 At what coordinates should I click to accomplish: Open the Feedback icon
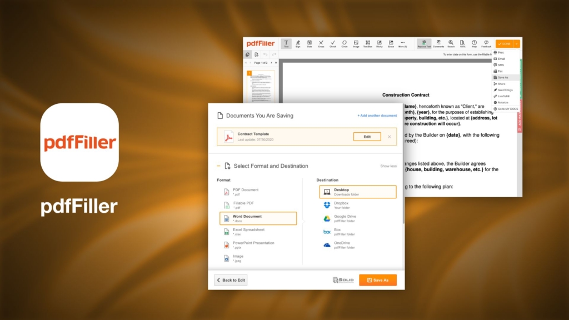coord(486,44)
